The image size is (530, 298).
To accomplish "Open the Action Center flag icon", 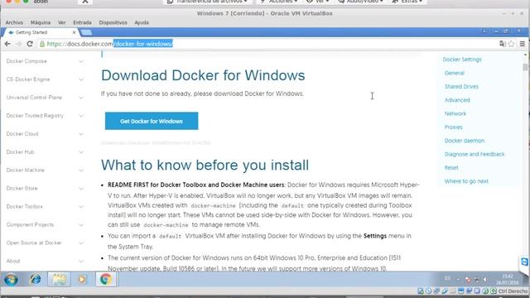I will (x=468, y=280).
